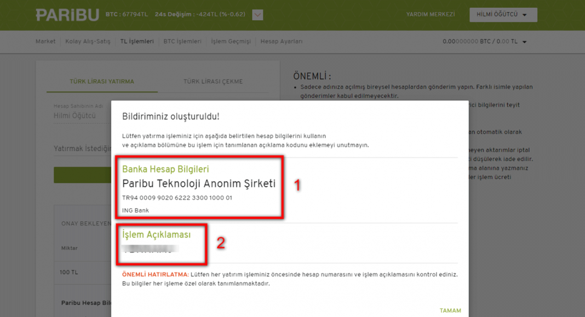
Task: Click the 100 TL amount cell
Action: click(68, 272)
